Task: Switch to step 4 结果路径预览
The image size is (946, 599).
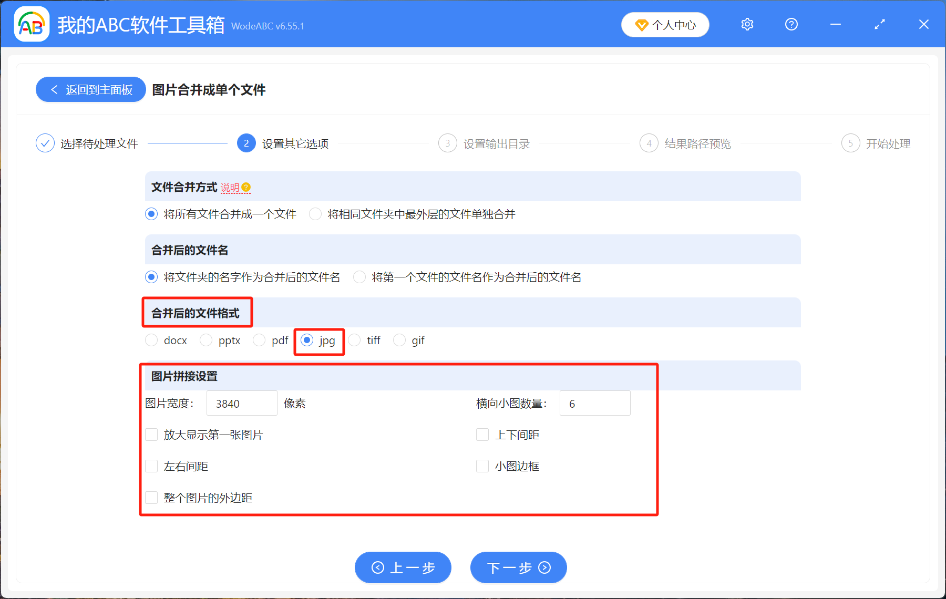Action: click(x=649, y=143)
